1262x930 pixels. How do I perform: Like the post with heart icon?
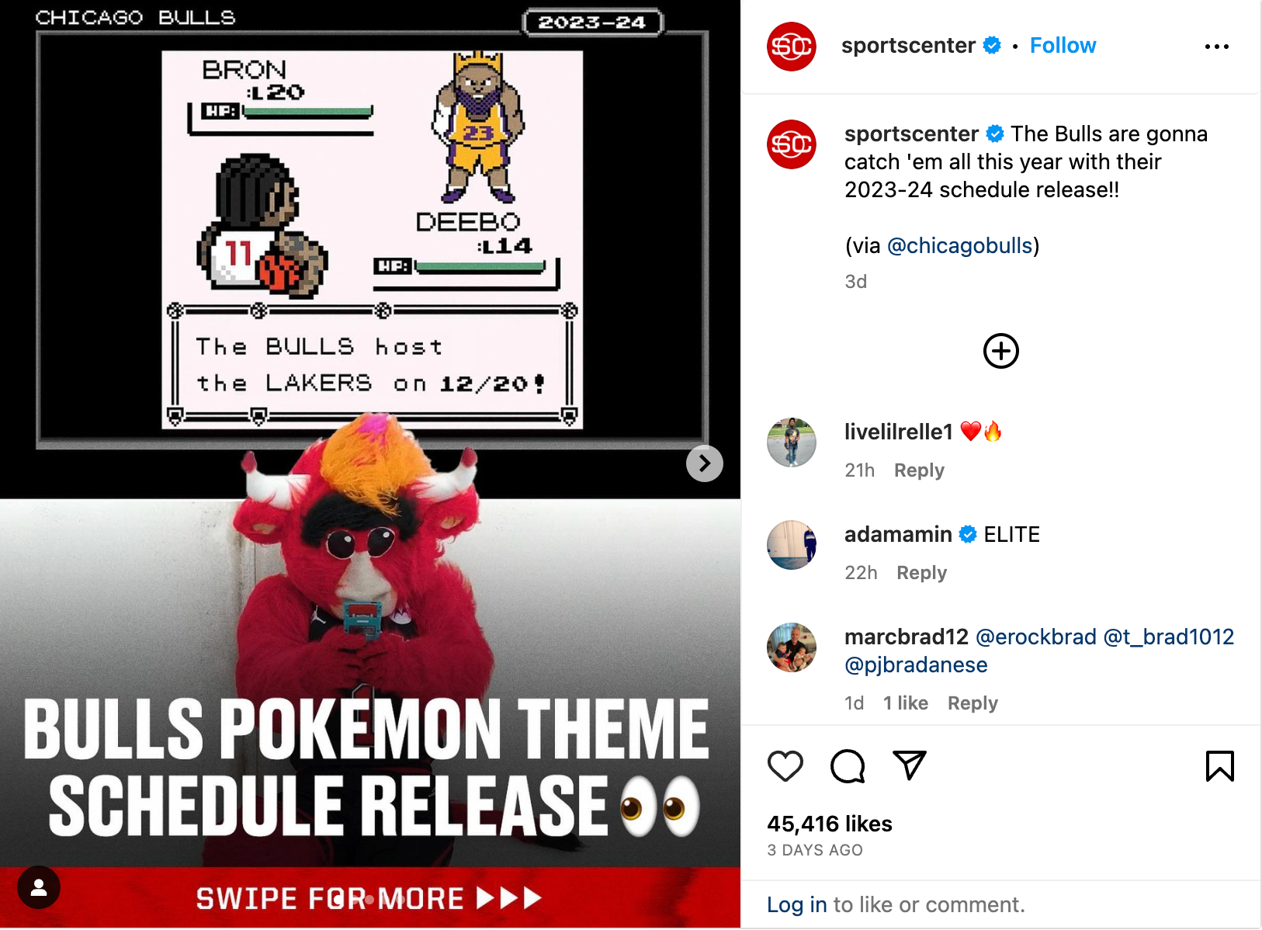point(785,766)
